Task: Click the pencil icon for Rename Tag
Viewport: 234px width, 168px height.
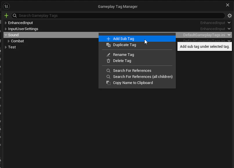Action: coord(108,55)
